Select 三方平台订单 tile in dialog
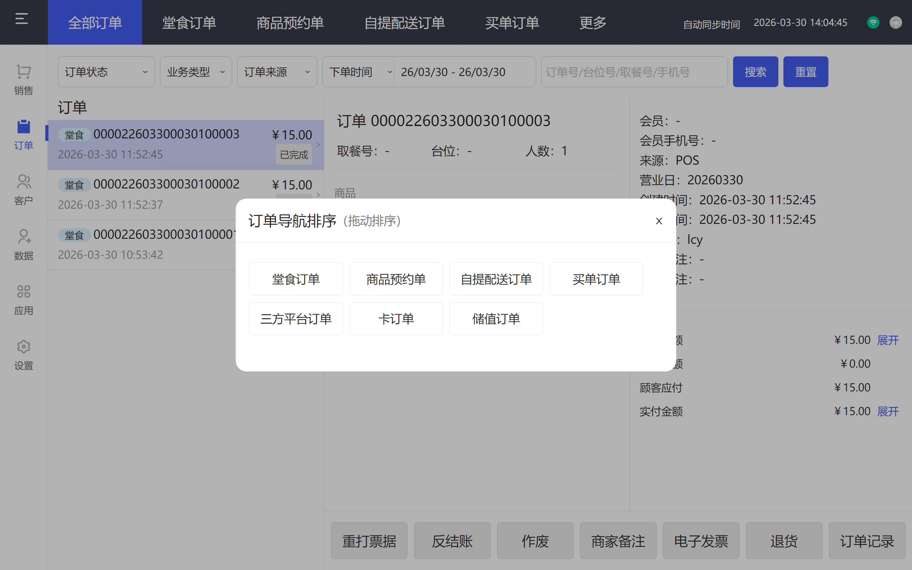The image size is (912, 570). pyautogui.click(x=296, y=319)
